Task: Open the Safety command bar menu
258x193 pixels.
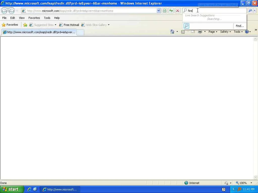Action: point(225,32)
